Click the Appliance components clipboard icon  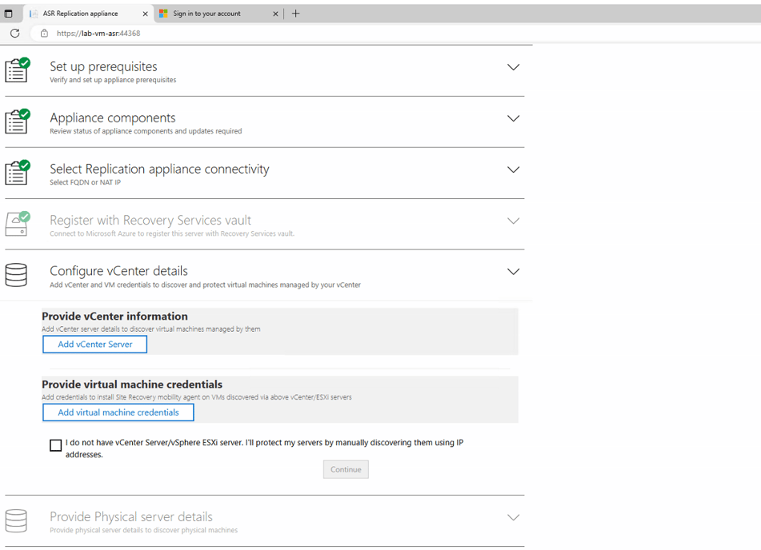[x=18, y=122]
